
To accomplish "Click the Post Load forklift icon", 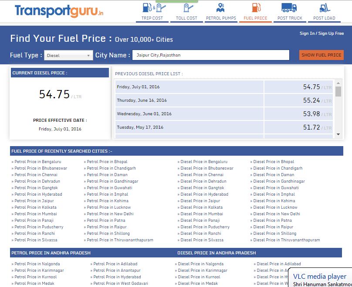I will click(x=324, y=8).
